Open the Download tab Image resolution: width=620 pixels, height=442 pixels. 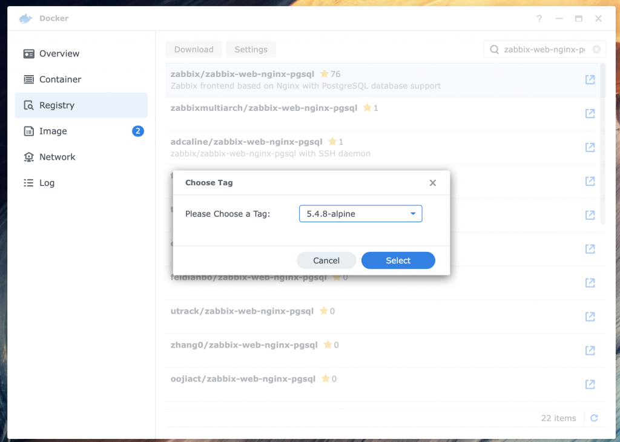(194, 49)
